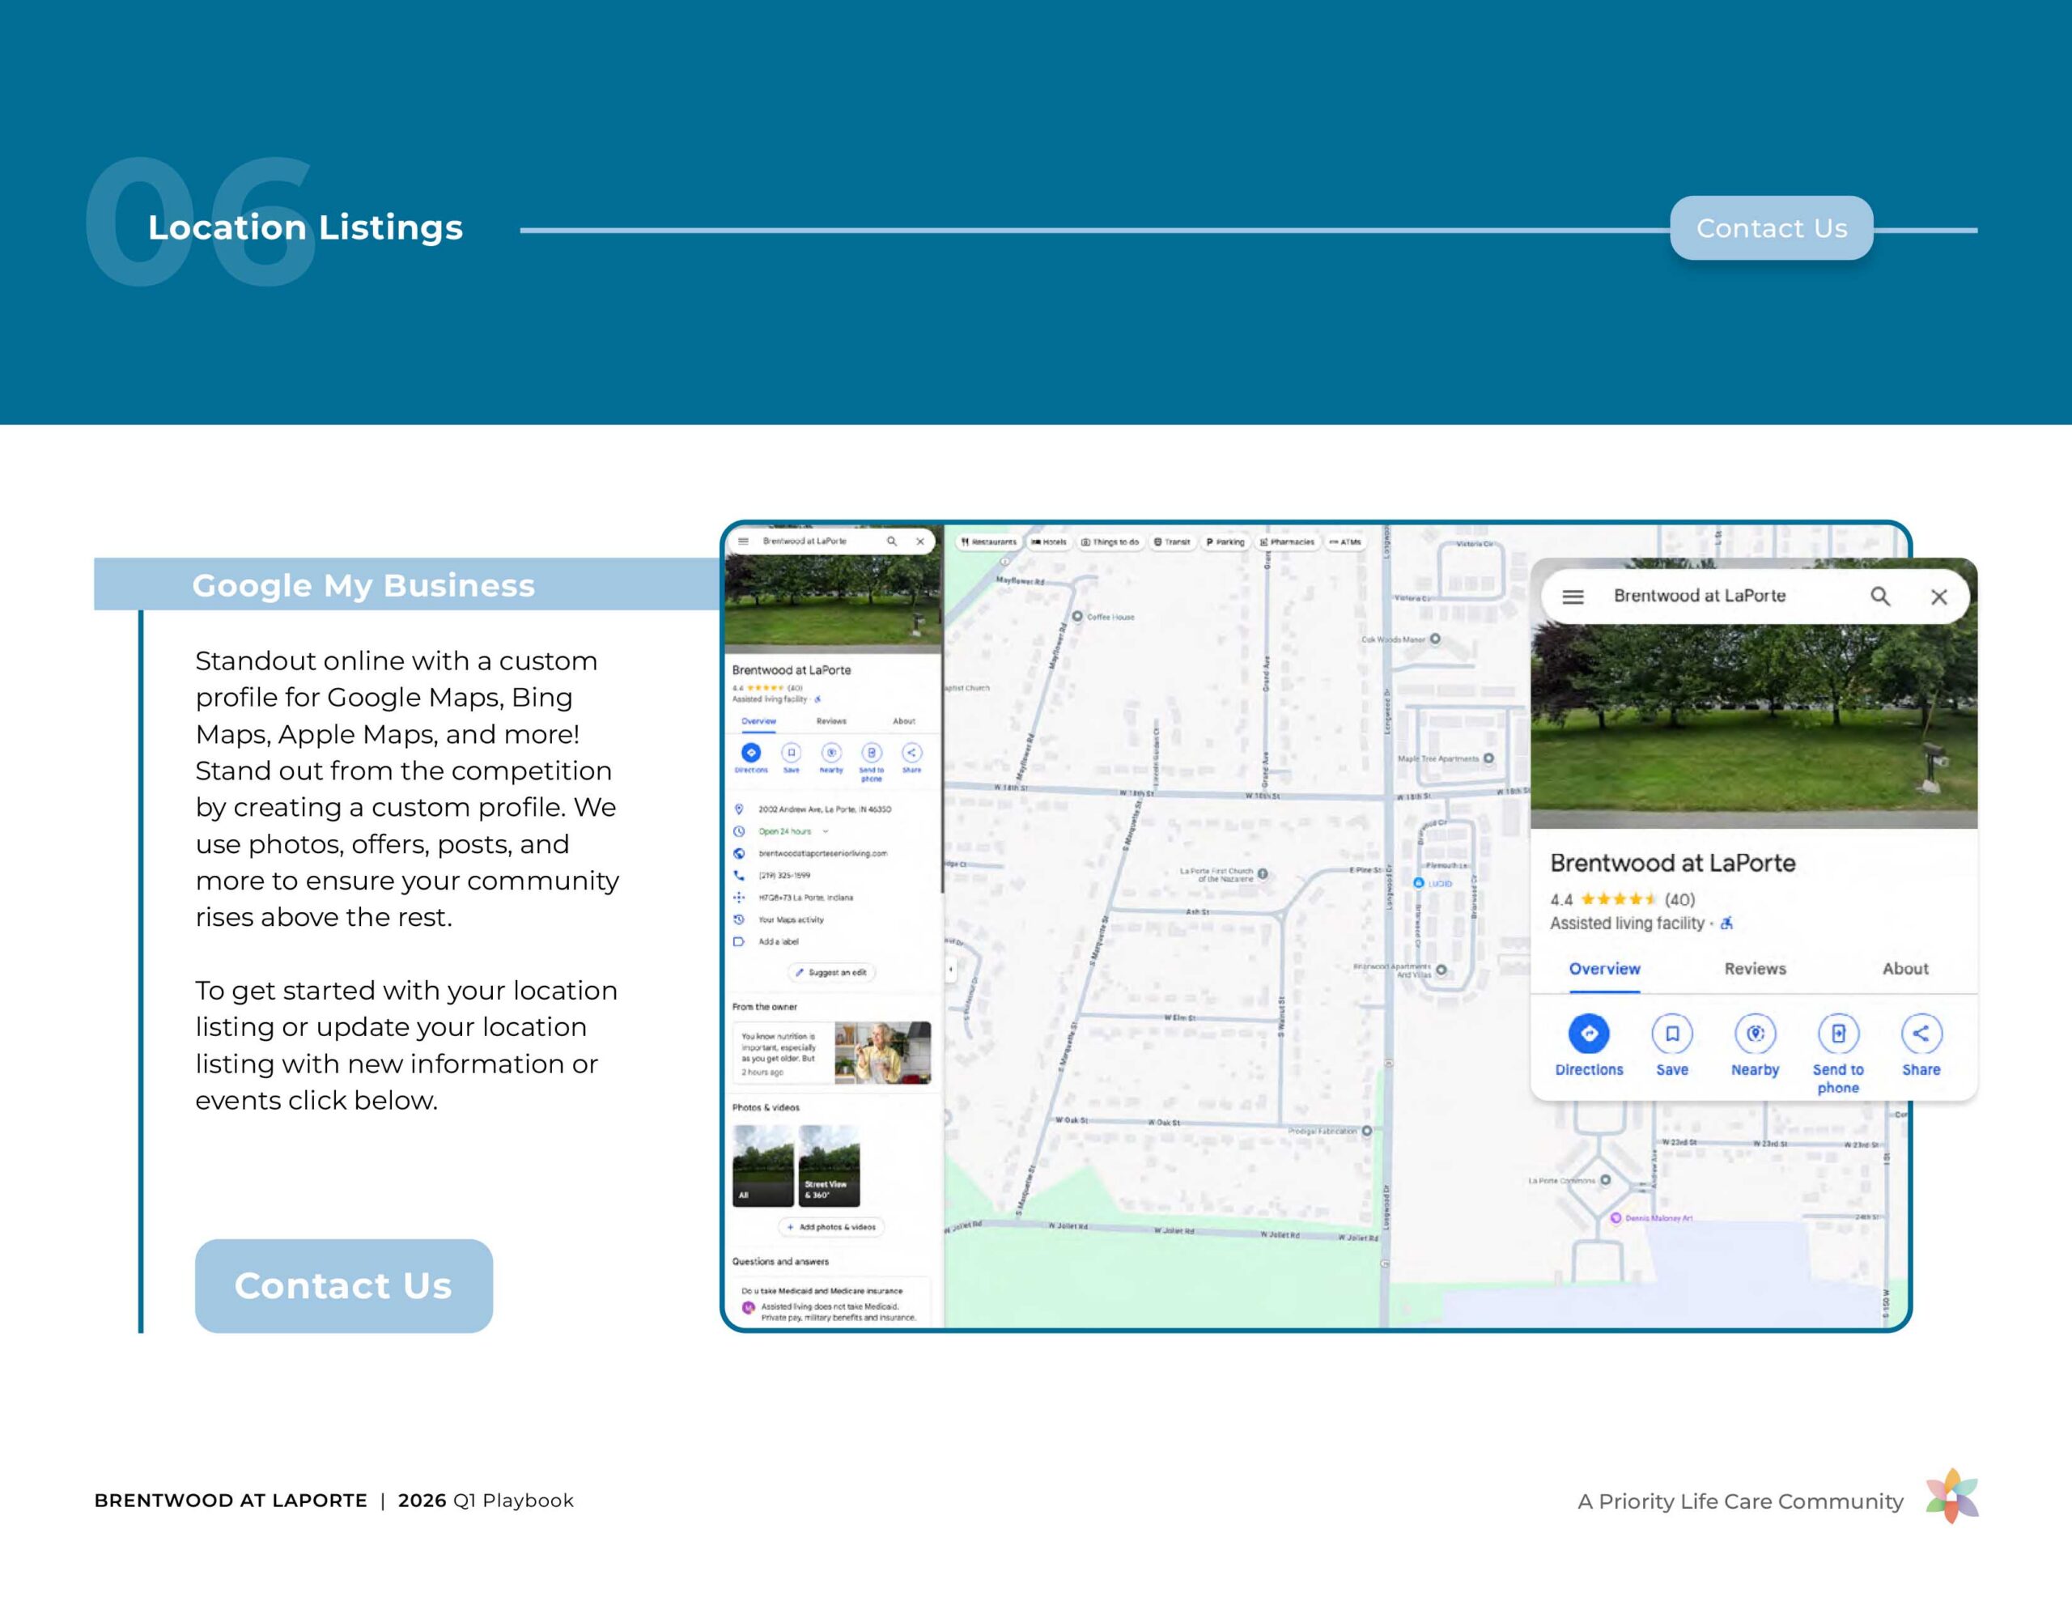This screenshot has height=1601, width=2072.
Task: Click magnifier search icon in enlarged search bar
Action: click(1879, 596)
